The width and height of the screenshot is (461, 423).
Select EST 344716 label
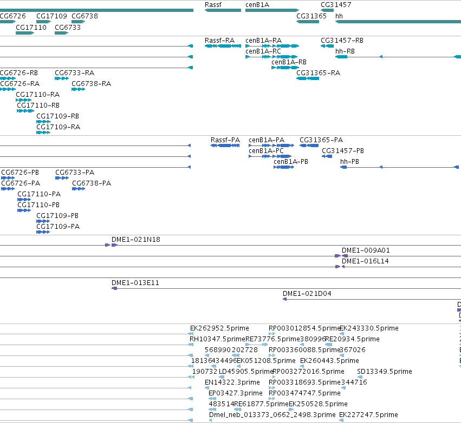[354, 382]
